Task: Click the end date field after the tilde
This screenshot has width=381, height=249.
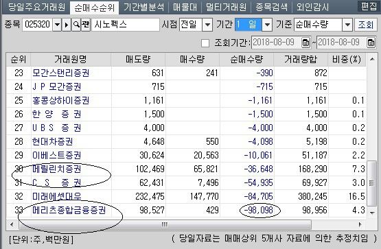Action: point(342,43)
